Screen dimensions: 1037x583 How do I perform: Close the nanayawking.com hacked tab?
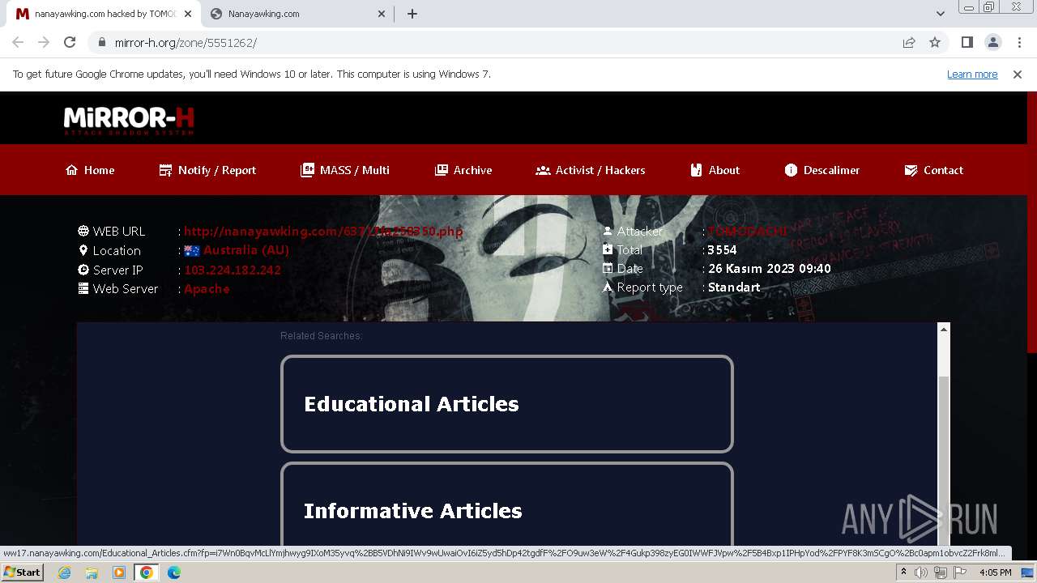coord(187,14)
